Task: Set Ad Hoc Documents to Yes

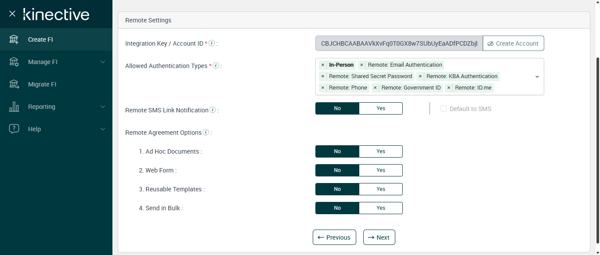Action: click(380, 151)
